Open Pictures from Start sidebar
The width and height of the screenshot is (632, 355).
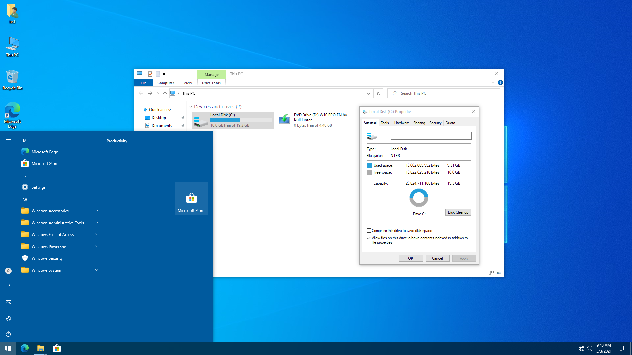click(8, 302)
